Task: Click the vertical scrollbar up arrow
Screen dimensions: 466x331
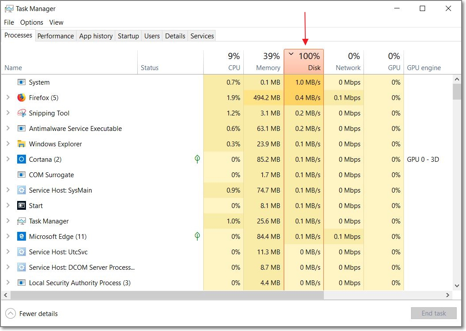Action: 457,79
